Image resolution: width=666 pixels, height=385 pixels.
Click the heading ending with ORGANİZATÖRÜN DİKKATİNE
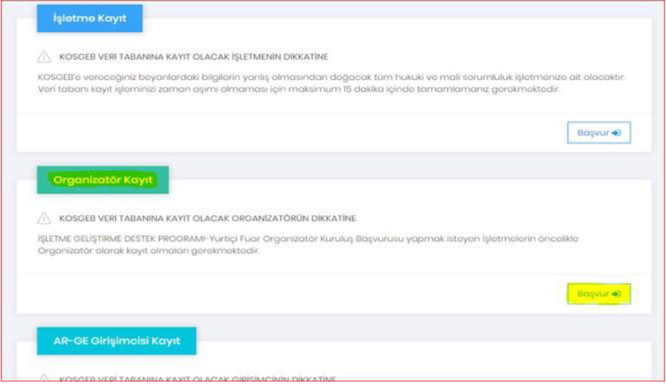tap(207, 218)
